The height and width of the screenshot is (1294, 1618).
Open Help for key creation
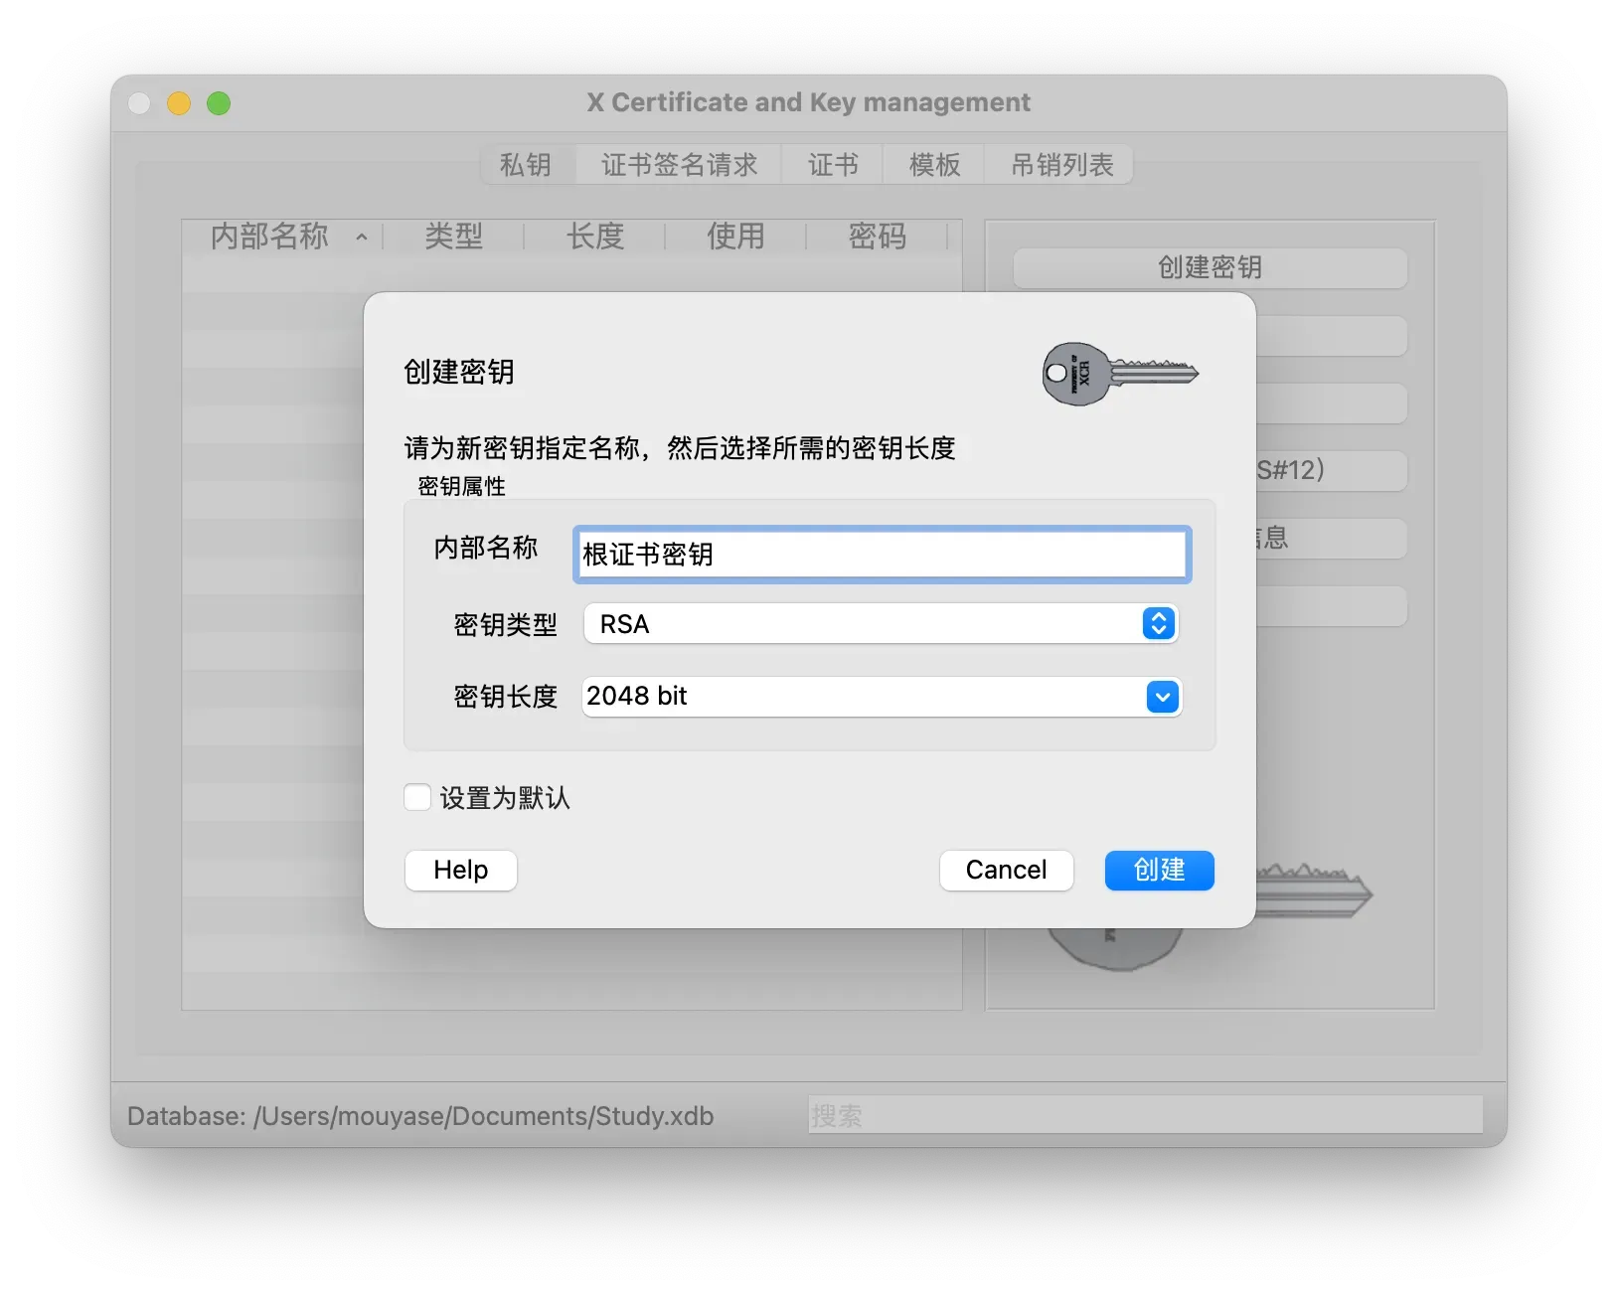coord(460,871)
